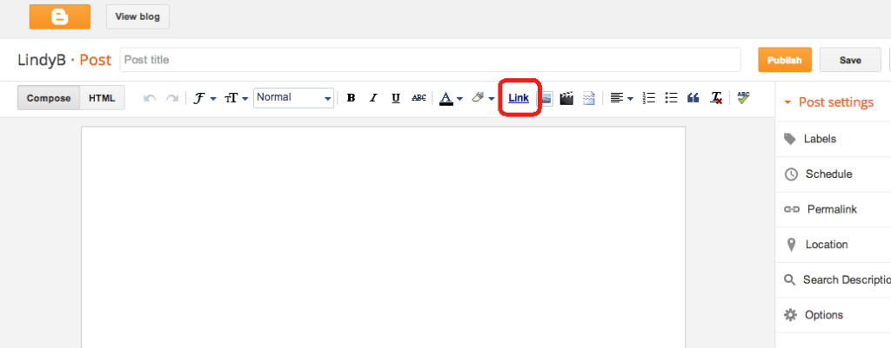Open Permalink post setting
891x348 pixels.
[833, 209]
